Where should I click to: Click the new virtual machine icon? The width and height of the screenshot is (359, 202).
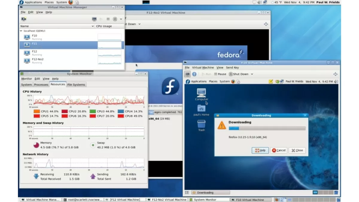[24, 19]
